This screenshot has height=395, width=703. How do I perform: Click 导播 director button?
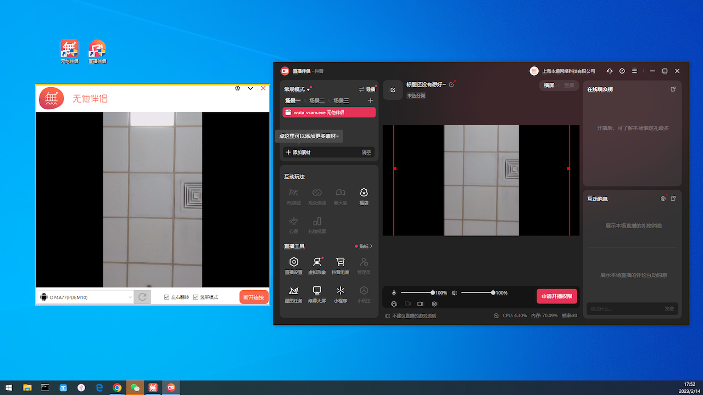[367, 89]
